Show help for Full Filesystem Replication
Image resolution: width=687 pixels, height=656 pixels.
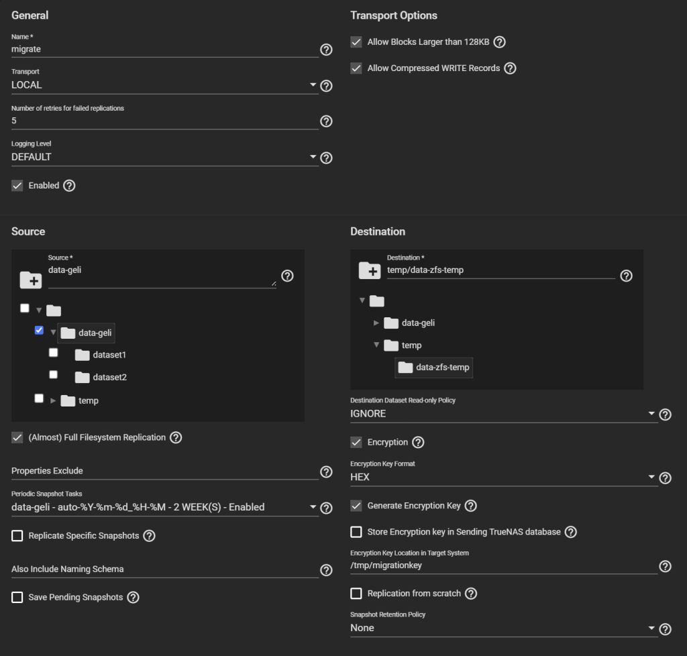point(176,437)
